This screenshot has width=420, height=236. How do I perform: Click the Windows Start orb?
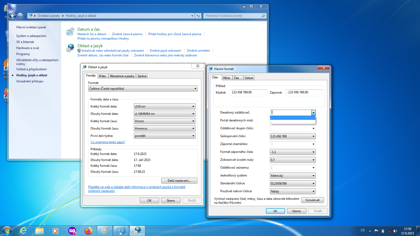(x=7, y=231)
